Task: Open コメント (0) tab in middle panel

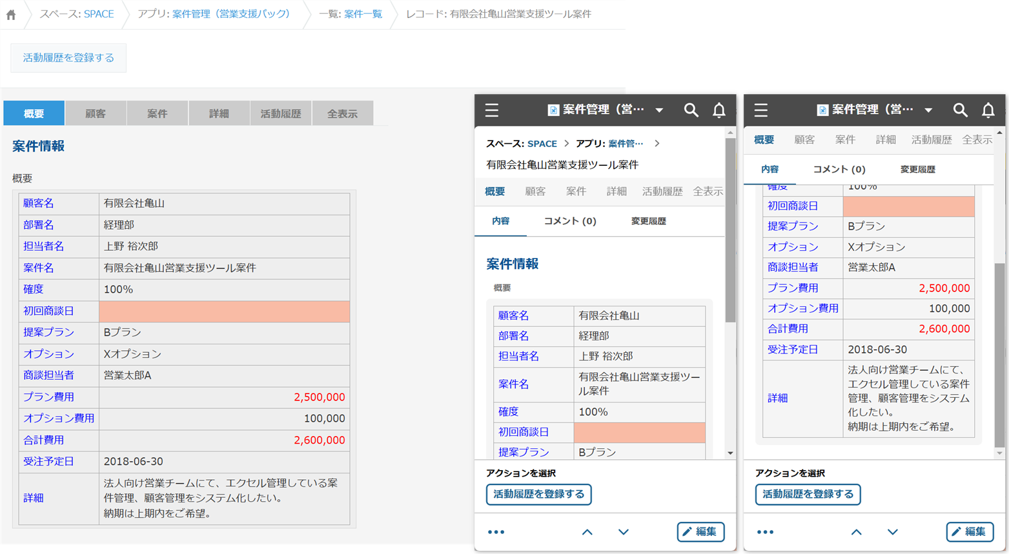Action: tap(569, 221)
